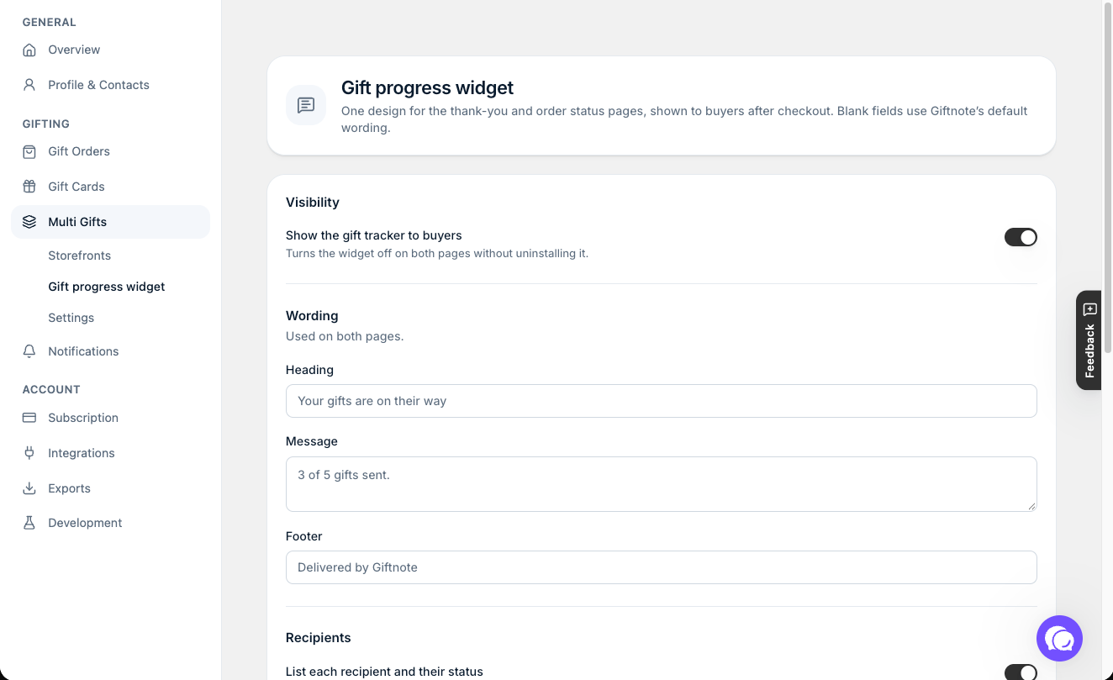The height and width of the screenshot is (680, 1113).
Task: Click the Multi Gifts layers icon
Action: pyautogui.click(x=29, y=222)
